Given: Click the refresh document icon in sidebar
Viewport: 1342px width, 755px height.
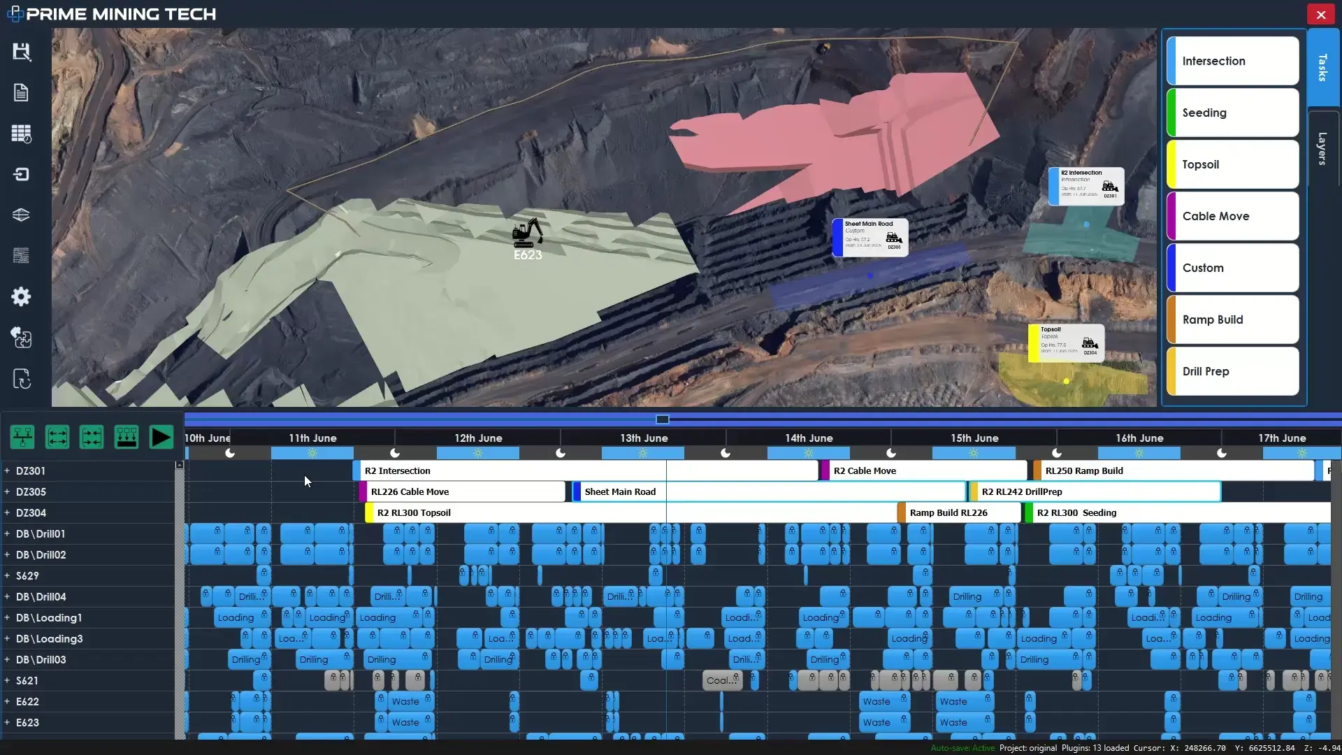Looking at the screenshot, I should (22, 379).
